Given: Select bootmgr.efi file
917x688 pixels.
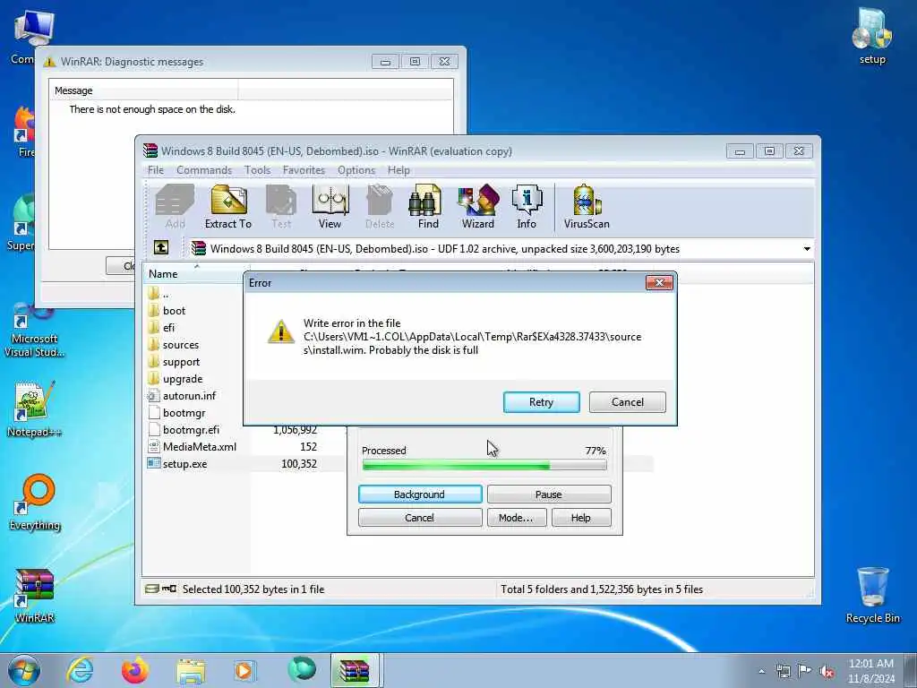Looking at the screenshot, I should [x=191, y=429].
